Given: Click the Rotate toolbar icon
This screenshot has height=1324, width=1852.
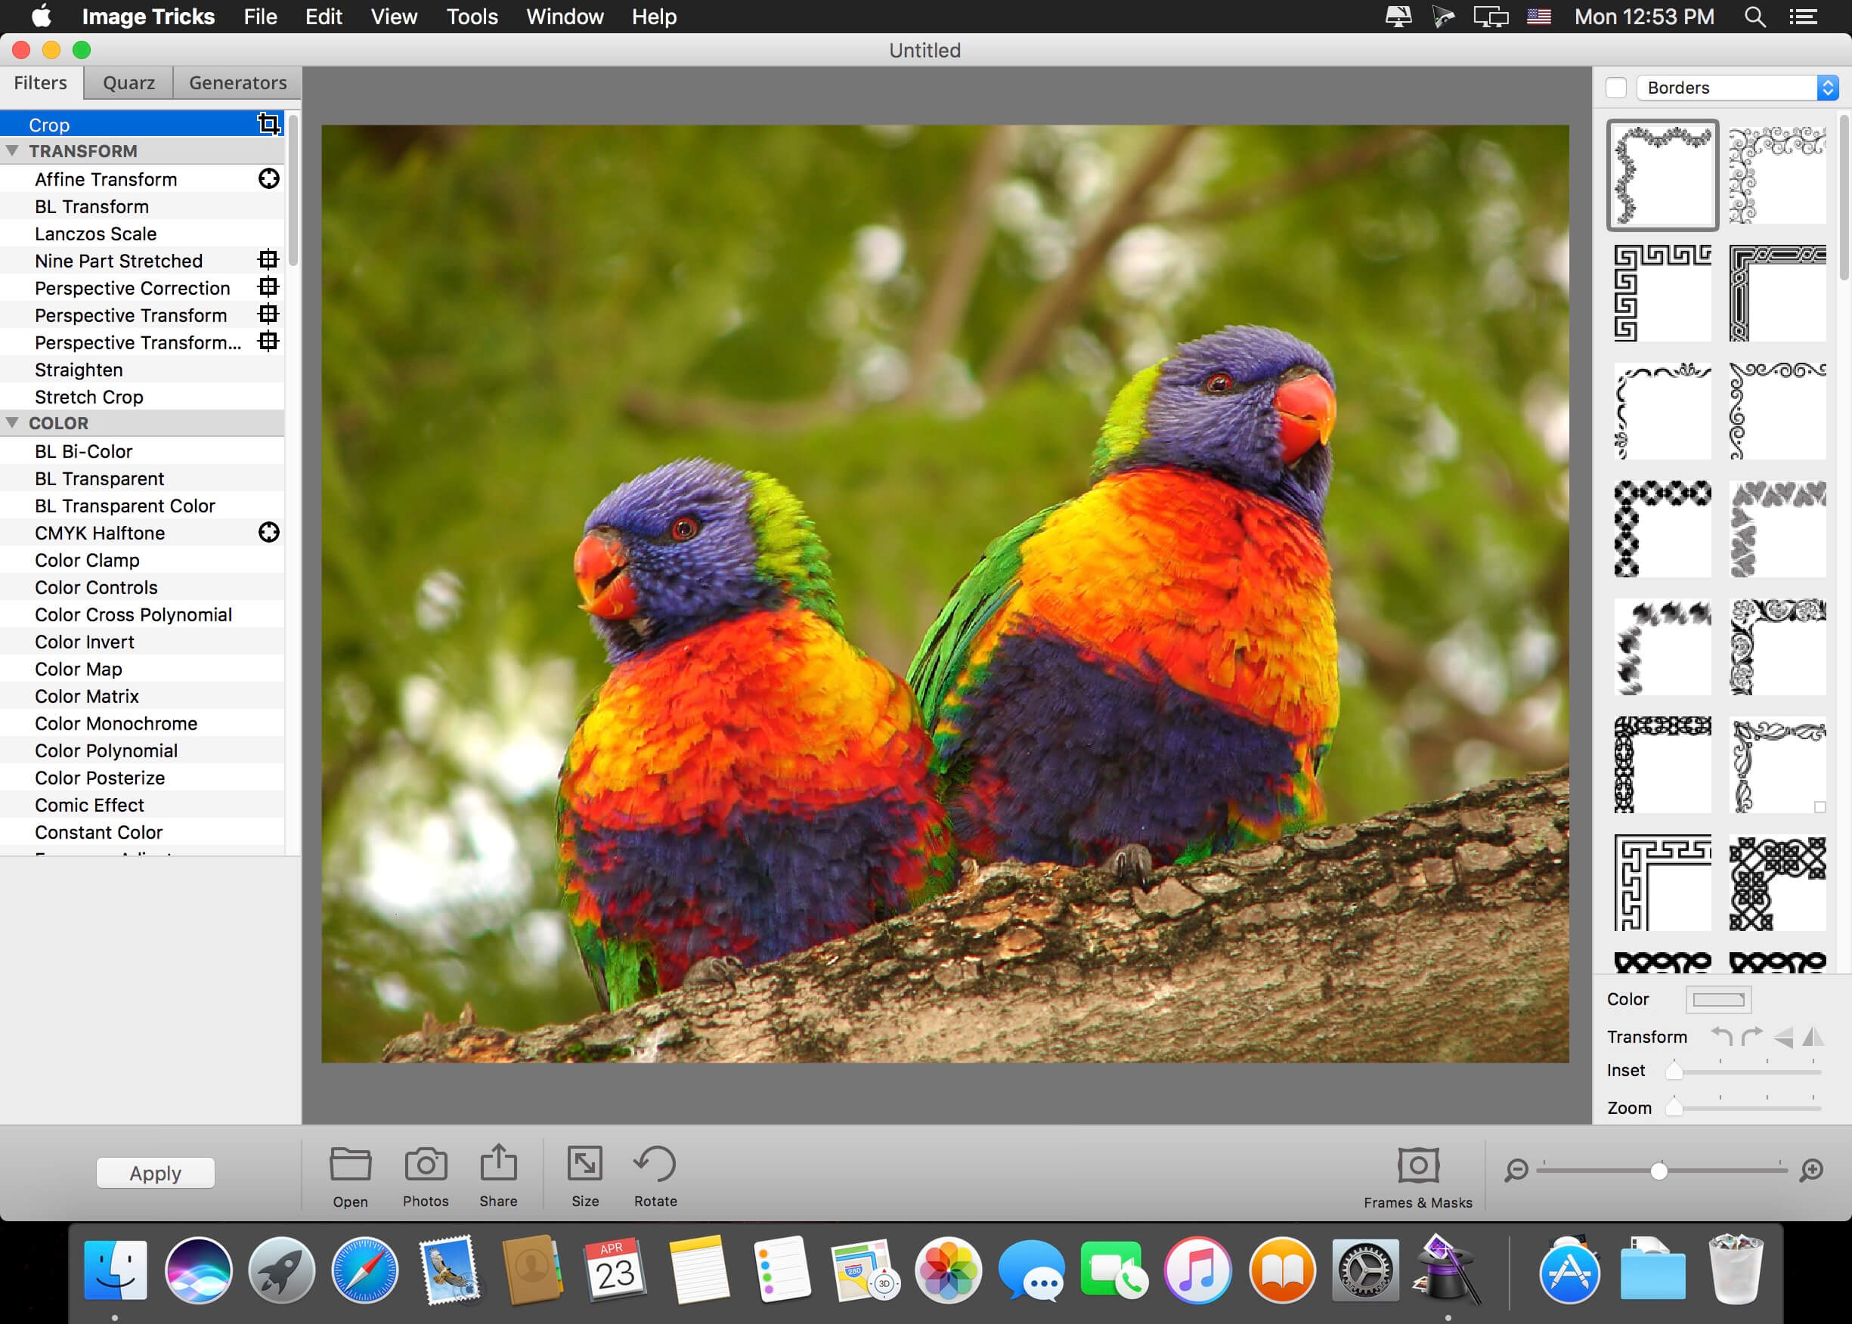Looking at the screenshot, I should (655, 1165).
